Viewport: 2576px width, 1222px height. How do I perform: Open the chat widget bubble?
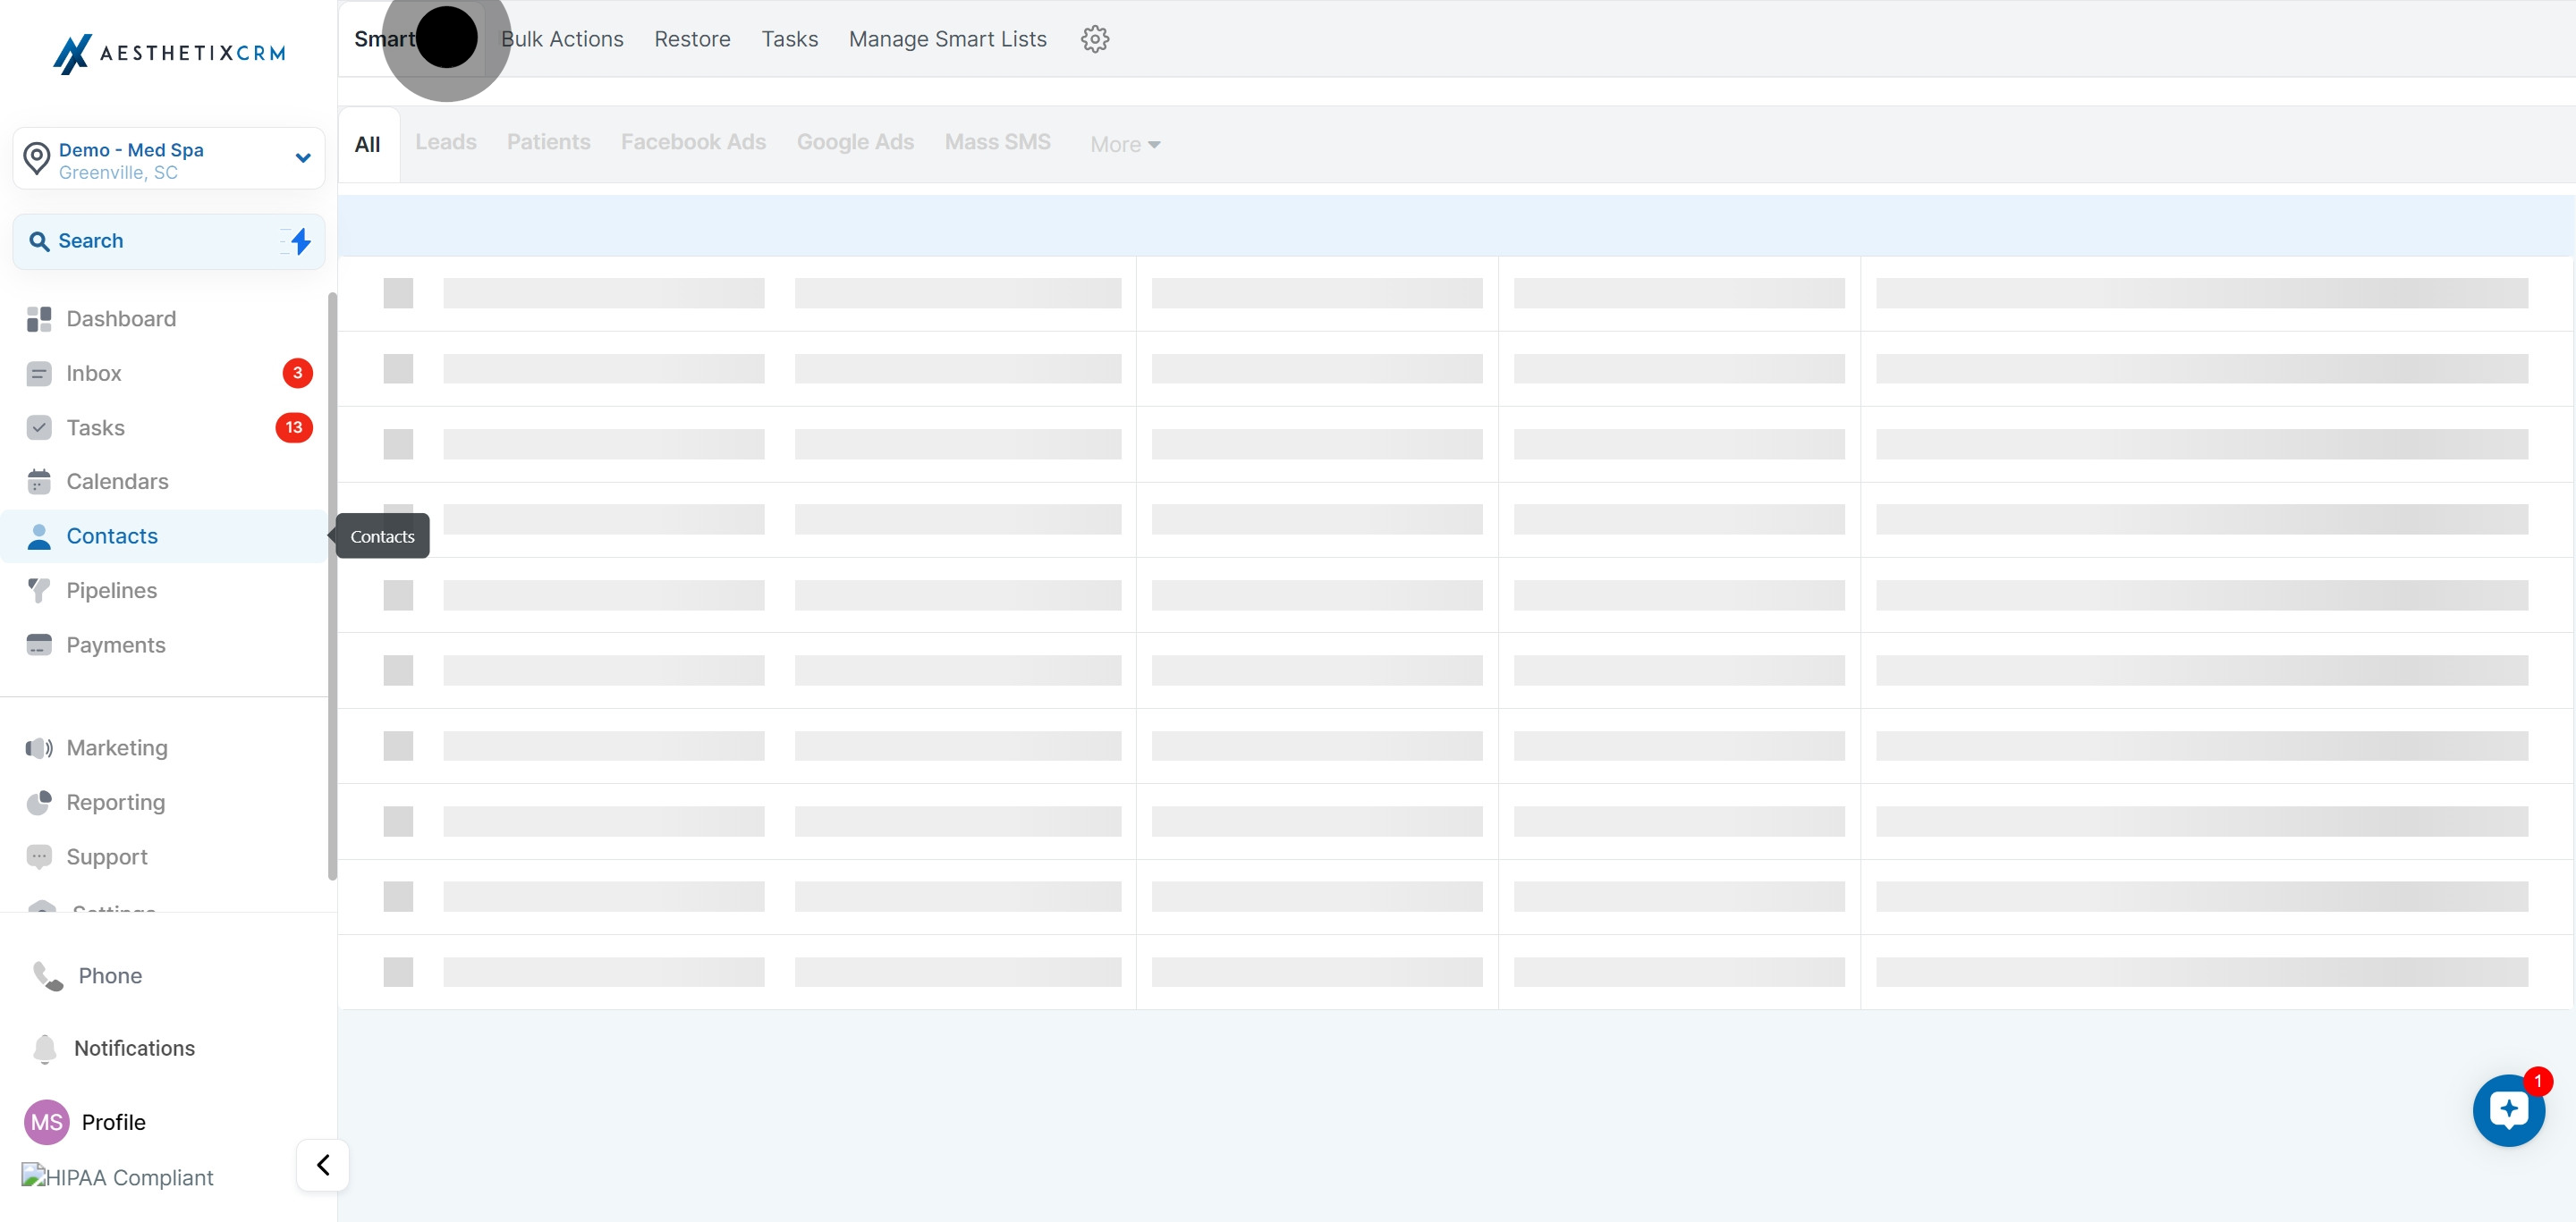(2509, 1110)
